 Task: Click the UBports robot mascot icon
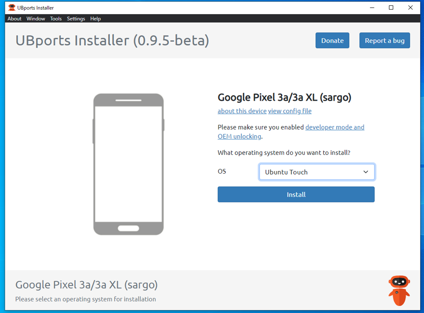[x=399, y=291]
